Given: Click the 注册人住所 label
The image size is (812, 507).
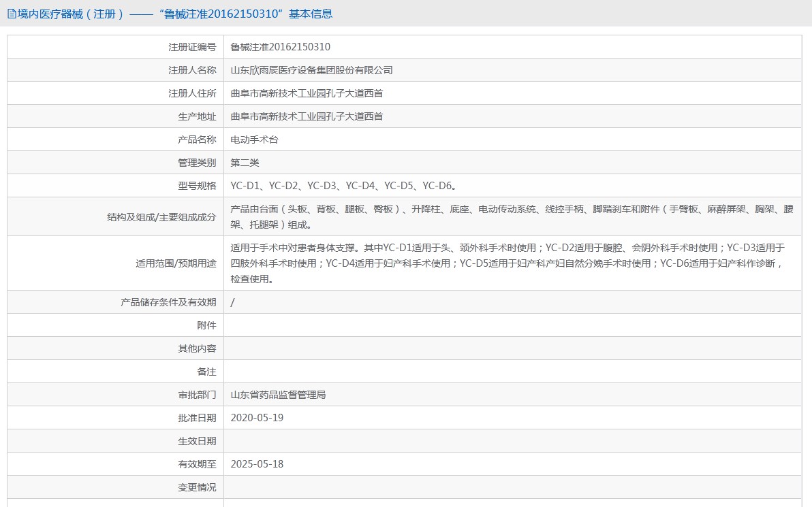Looking at the screenshot, I should pyautogui.click(x=192, y=94).
